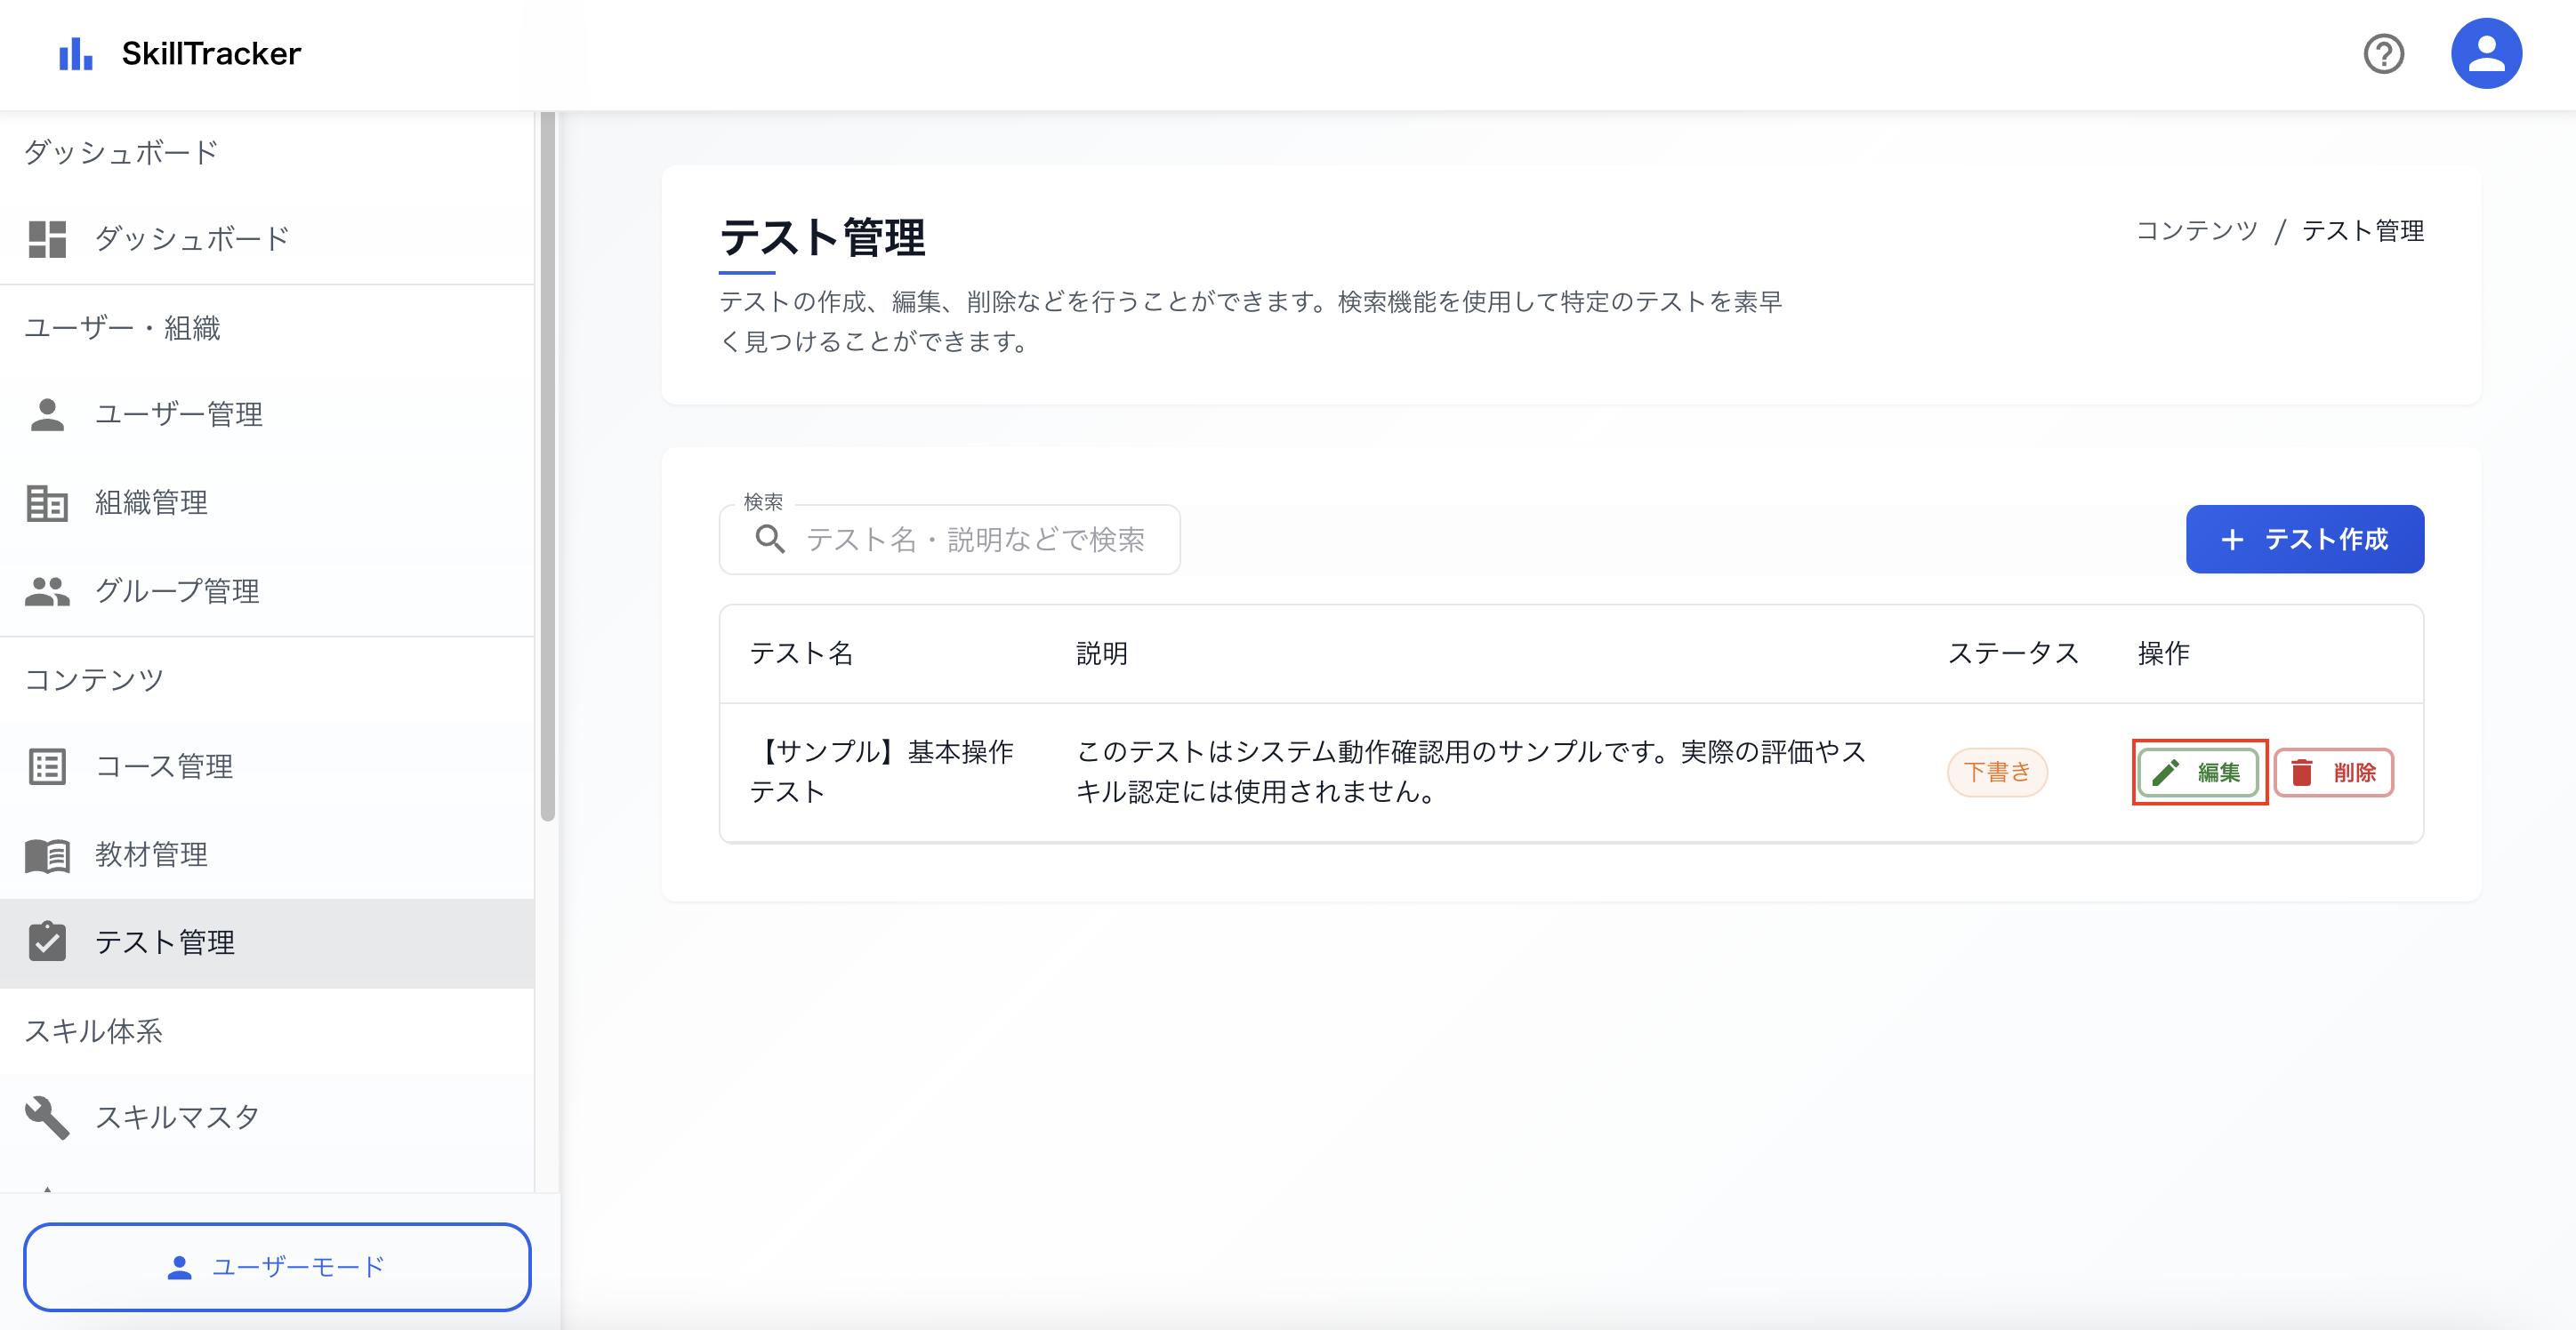Click the SkillTracker logo icon
This screenshot has width=2576, height=1330.
(75, 53)
